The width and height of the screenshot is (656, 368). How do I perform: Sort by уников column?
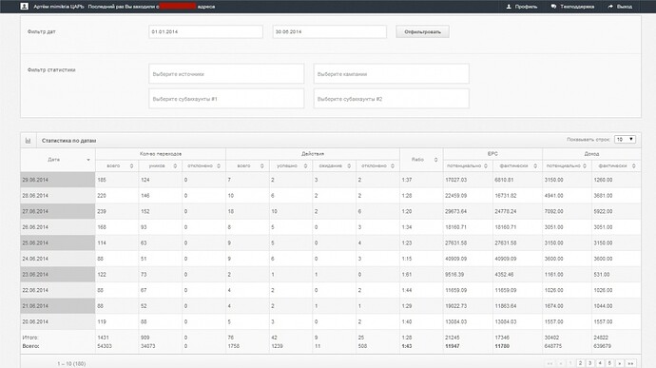pyautogui.click(x=161, y=166)
